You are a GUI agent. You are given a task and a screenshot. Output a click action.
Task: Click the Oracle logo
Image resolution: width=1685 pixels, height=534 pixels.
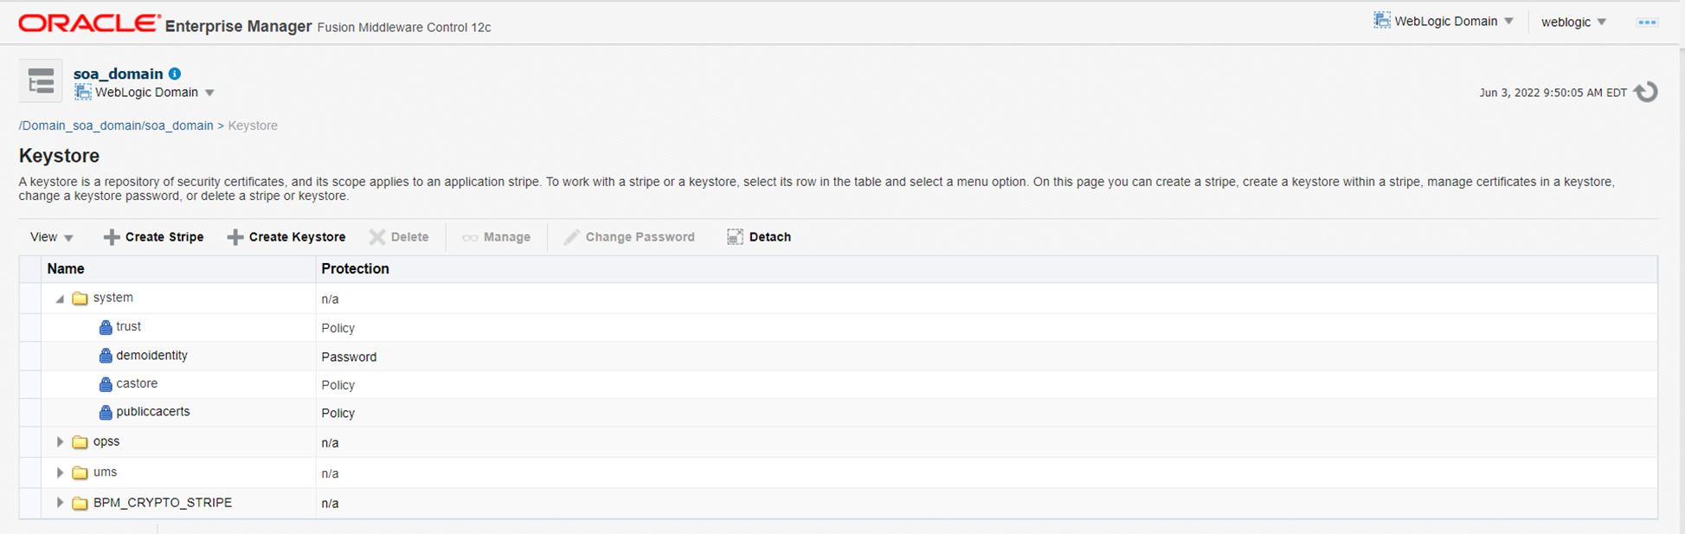[x=89, y=23]
